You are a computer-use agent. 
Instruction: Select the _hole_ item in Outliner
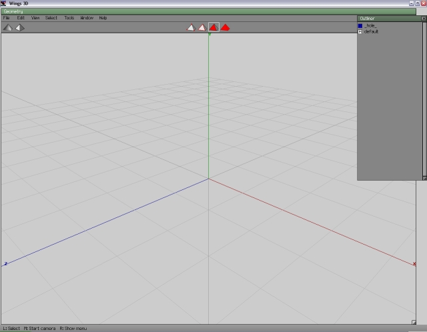[x=370, y=25]
